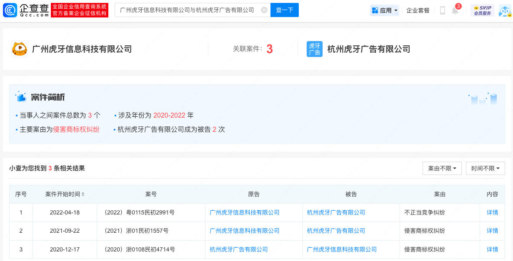The width and height of the screenshot is (513, 261).
Task: Click the 案由 column header
Action: click(440, 194)
